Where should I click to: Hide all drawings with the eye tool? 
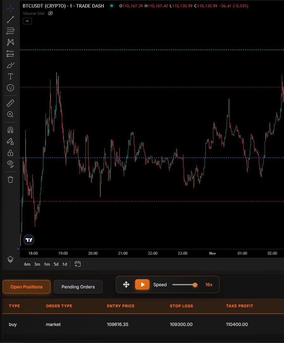pyautogui.click(x=10, y=164)
